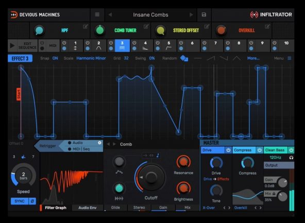This screenshot has height=223, width=305.
Task: Go to the previous preset arrow
Action: (110, 14)
